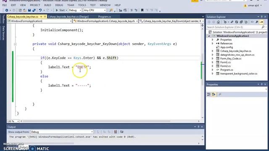Collapse all in Solution Explorer

pyautogui.click(x=241, y=22)
